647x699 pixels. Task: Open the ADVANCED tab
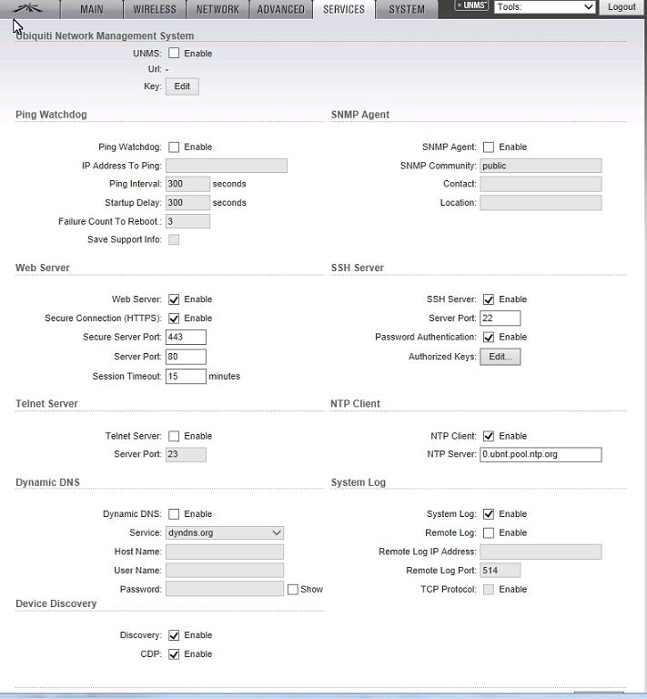280,9
